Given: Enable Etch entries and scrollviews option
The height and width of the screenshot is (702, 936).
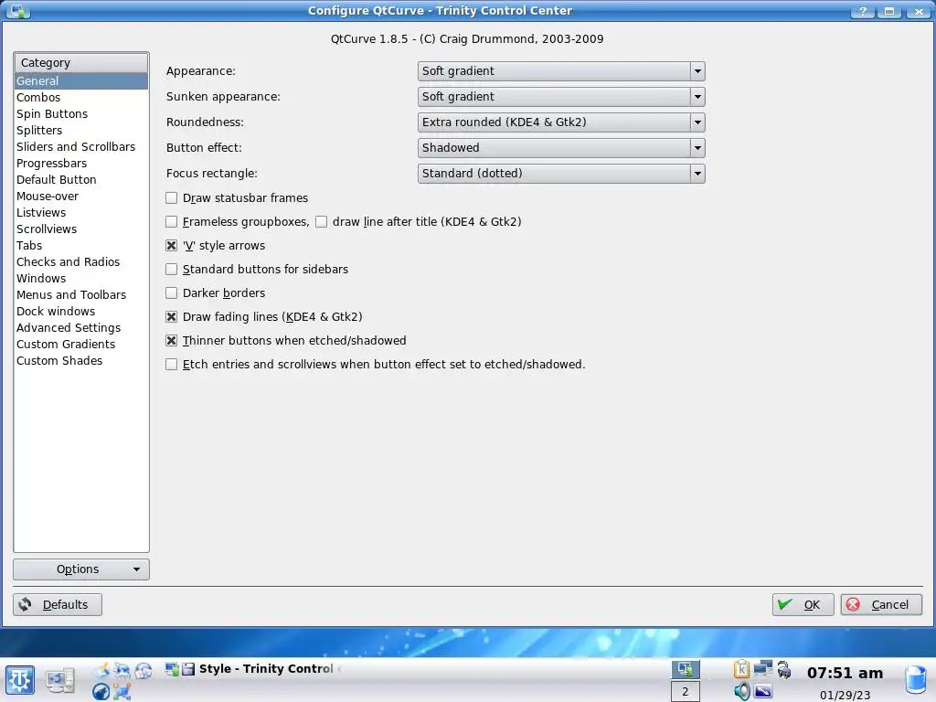Looking at the screenshot, I should click(171, 364).
